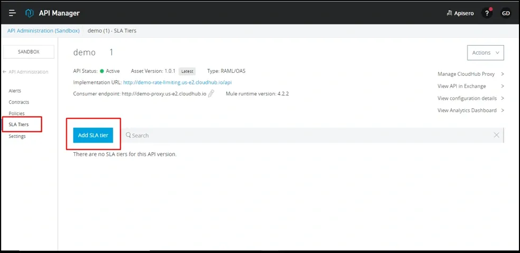Click the Apisero organization building icon
The image size is (520, 253).
(x=450, y=13)
